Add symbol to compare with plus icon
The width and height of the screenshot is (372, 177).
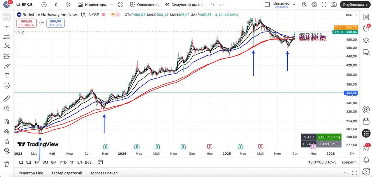click(44, 5)
